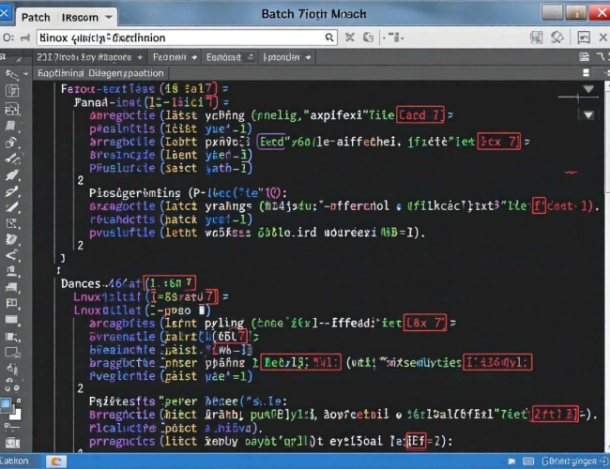Click the G refresh icon beside search field
Image resolution: width=610 pixels, height=469 pixels.
(368, 38)
